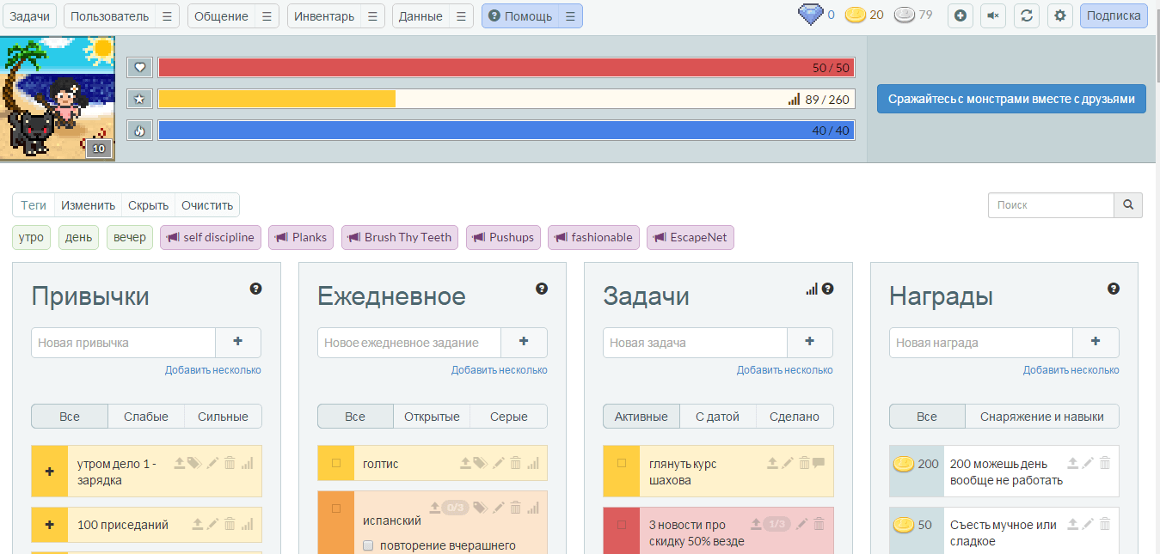This screenshot has height=554, width=1160.
Task: Expand the Инвентарь menu dropdown
Action: [x=372, y=16]
